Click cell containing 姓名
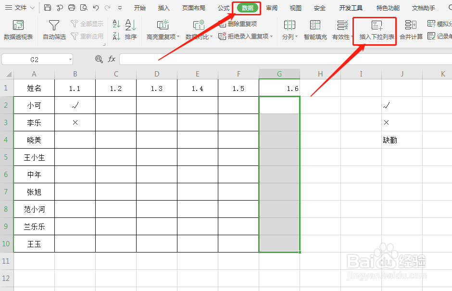Image resolution: width=452 pixels, height=291 pixels. click(34, 88)
